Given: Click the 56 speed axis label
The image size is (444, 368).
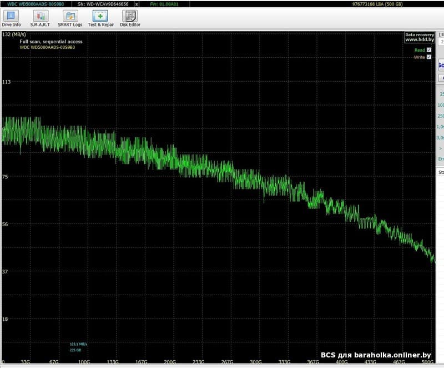Looking at the screenshot, I should tap(5, 224).
